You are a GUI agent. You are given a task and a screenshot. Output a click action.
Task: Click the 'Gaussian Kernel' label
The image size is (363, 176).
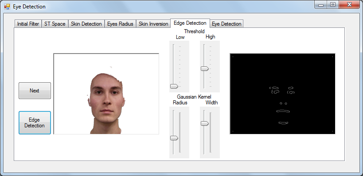pyautogui.click(x=194, y=97)
